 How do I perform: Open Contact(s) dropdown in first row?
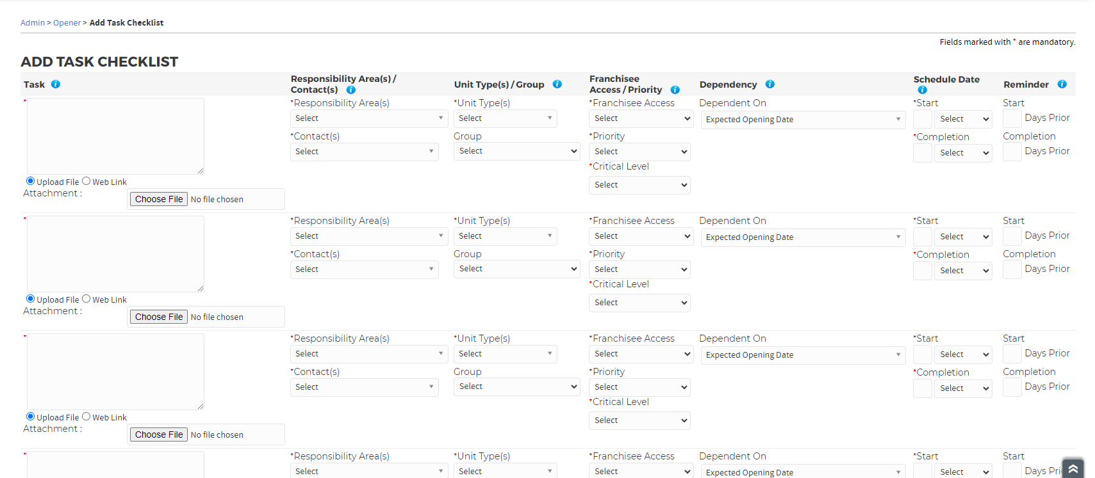tap(365, 152)
